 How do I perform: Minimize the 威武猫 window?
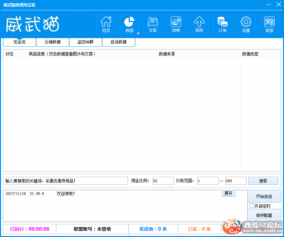pyautogui.click(x=269, y=5)
